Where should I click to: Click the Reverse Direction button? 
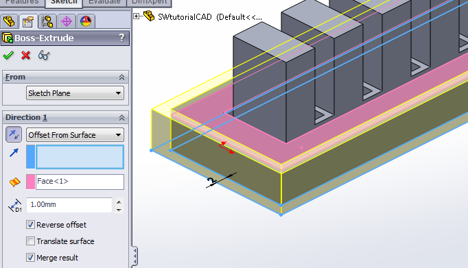pos(14,134)
